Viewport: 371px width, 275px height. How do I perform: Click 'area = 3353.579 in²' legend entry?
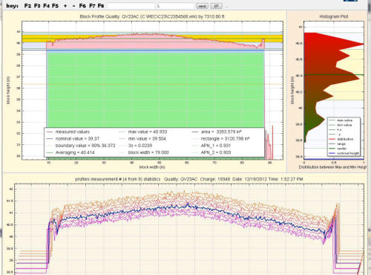click(x=217, y=132)
